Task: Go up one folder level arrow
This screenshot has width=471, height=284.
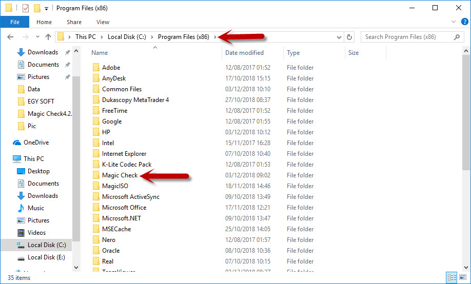Action: (48, 37)
